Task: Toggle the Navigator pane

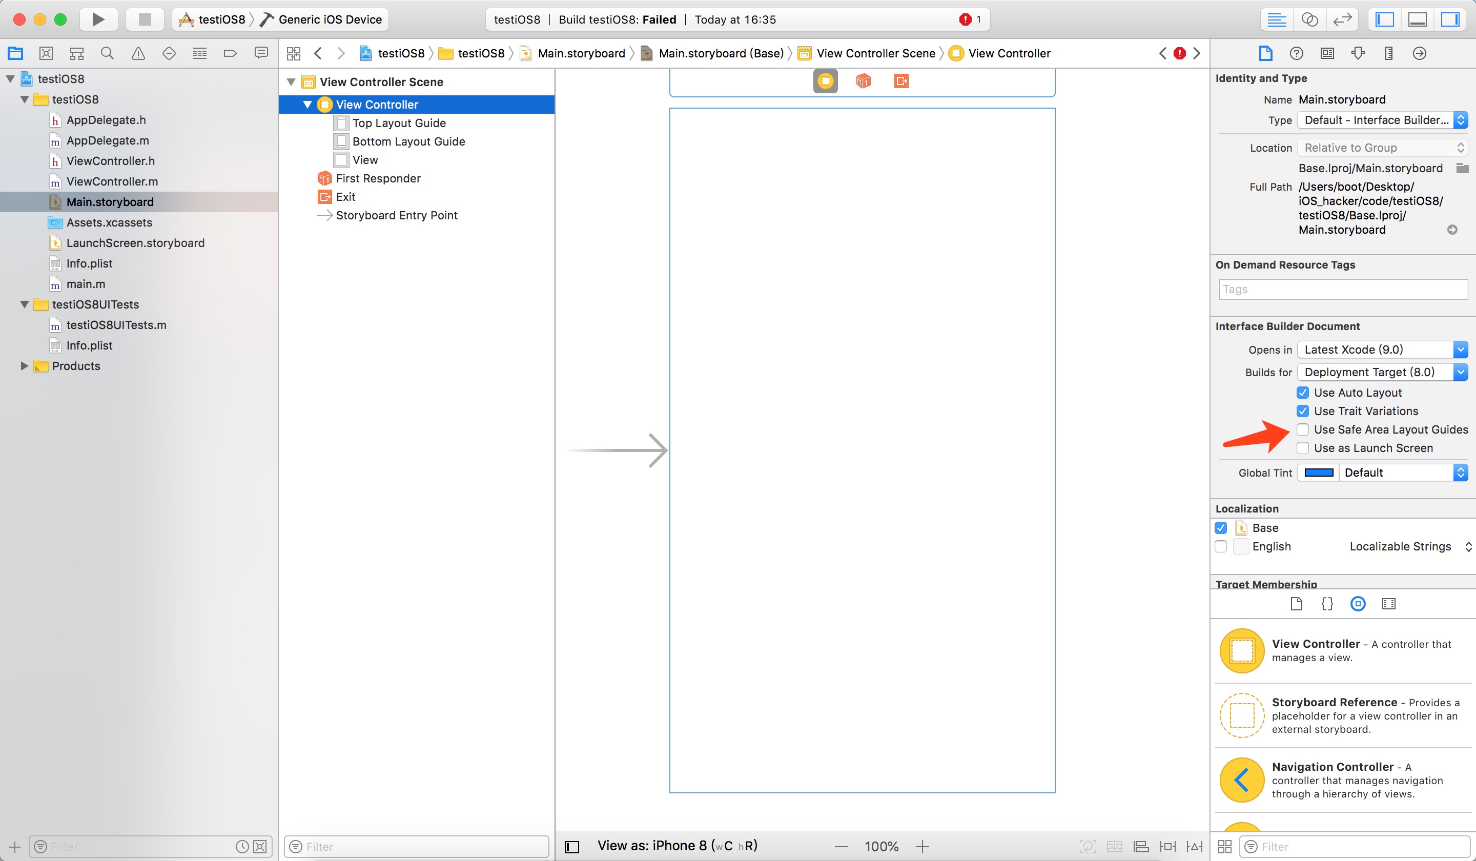Action: [1384, 19]
